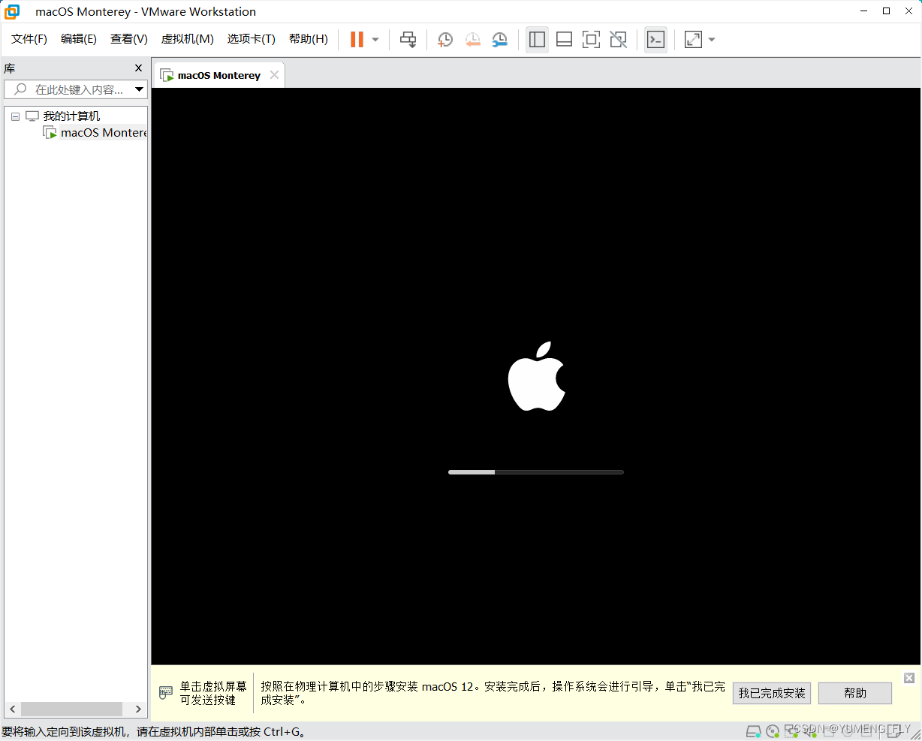Close the 库 library panel

(x=138, y=68)
